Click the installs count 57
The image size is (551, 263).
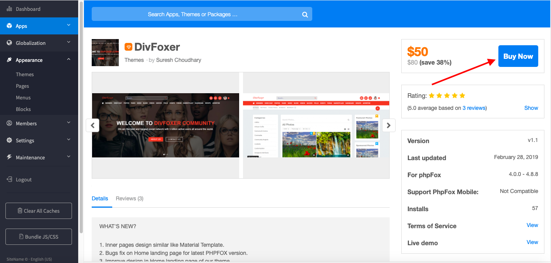pyautogui.click(x=535, y=208)
